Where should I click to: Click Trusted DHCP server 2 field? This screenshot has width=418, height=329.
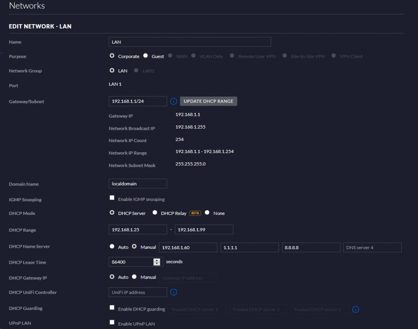click(x=259, y=309)
